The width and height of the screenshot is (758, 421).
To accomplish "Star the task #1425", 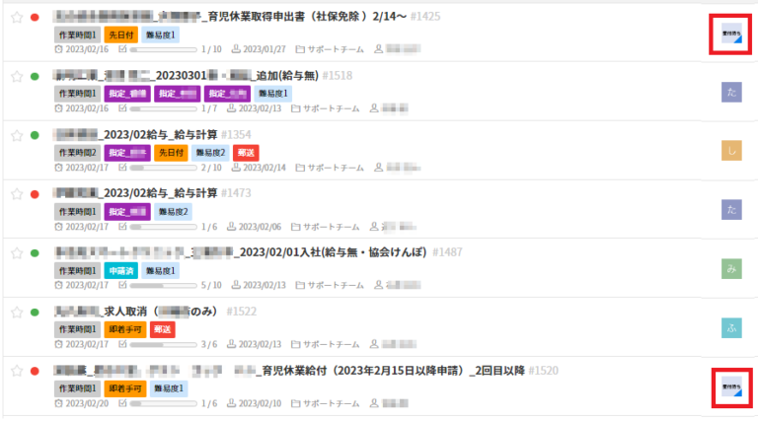I will tap(17, 18).
